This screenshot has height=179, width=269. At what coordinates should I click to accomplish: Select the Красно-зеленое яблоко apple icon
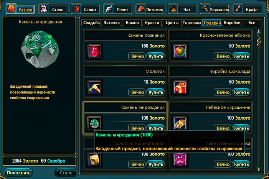(x=180, y=51)
